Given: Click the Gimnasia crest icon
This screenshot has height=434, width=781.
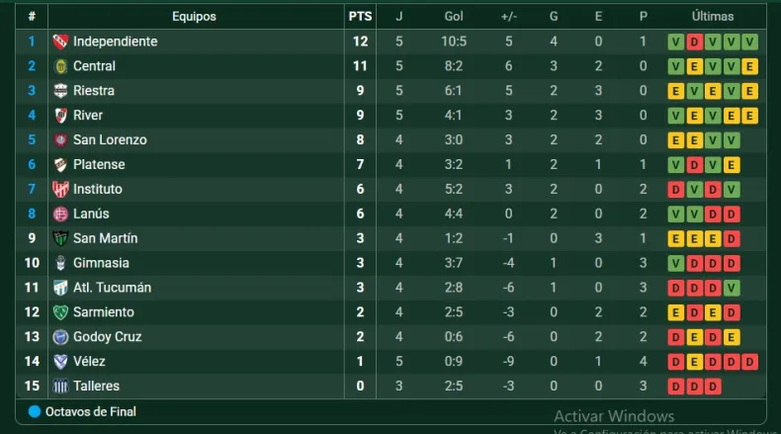Looking at the screenshot, I should pyautogui.click(x=59, y=263).
